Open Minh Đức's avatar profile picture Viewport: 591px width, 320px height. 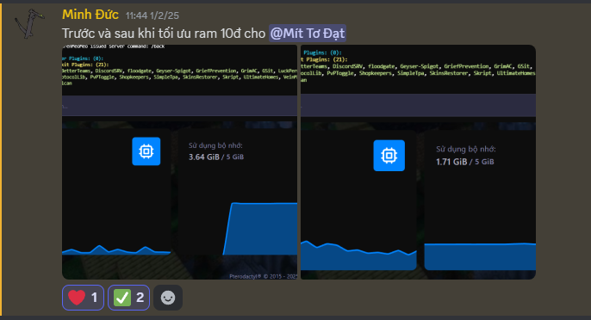click(x=30, y=23)
